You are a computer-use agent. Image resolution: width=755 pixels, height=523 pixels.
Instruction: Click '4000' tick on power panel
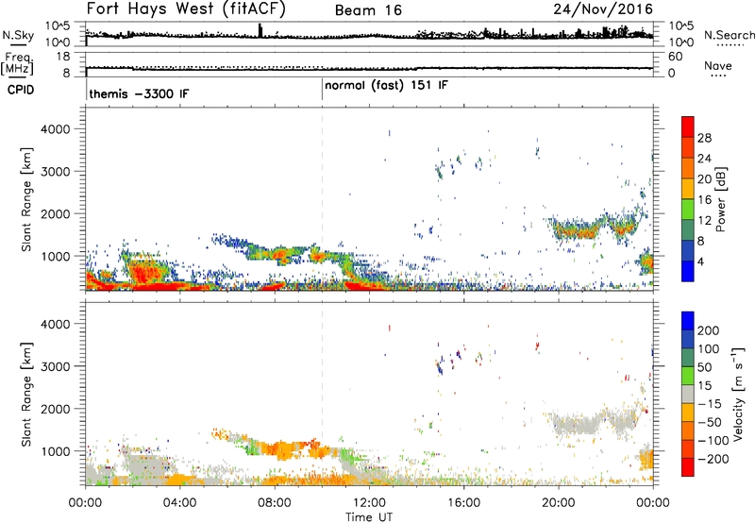click(x=55, y=129)
